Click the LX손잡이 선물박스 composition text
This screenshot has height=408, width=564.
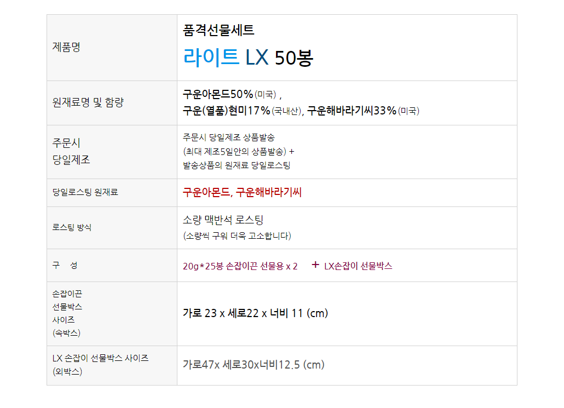click(358, 266)
